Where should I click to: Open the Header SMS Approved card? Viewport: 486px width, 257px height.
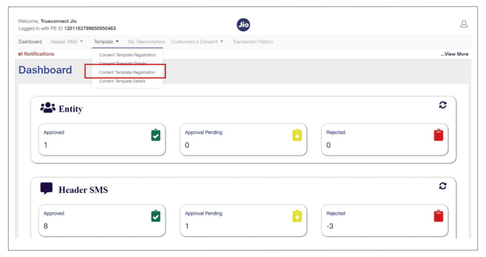coord(102,220)
